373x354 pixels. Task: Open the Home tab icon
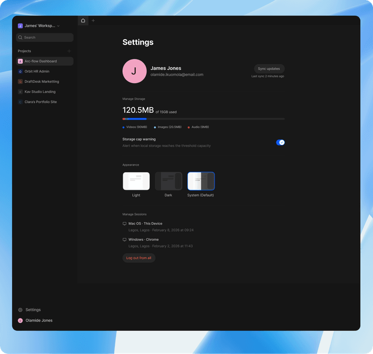(x=83, y=20)
